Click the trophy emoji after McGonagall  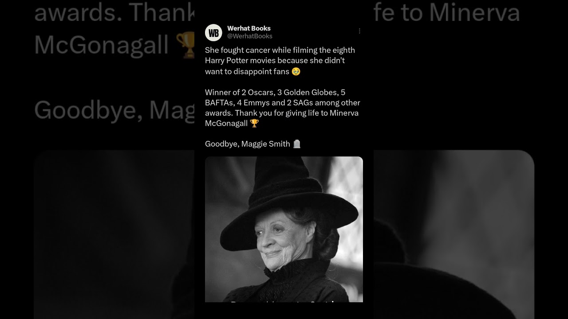click(254, 123)
